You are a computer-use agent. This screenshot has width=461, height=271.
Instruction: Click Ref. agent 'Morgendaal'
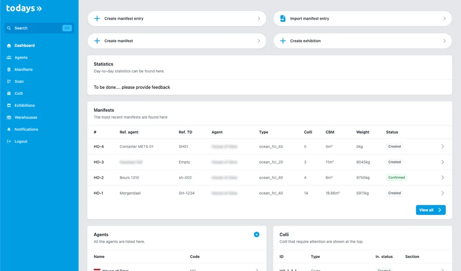coord(130,193)
